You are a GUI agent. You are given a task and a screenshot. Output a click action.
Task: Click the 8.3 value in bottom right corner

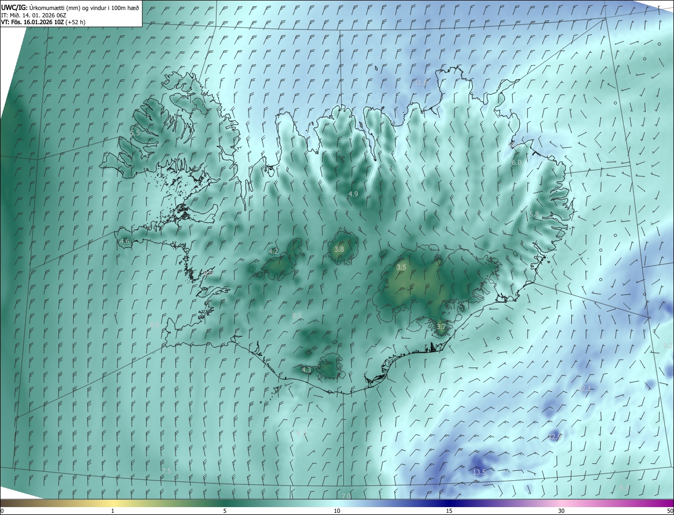(623, 488)
